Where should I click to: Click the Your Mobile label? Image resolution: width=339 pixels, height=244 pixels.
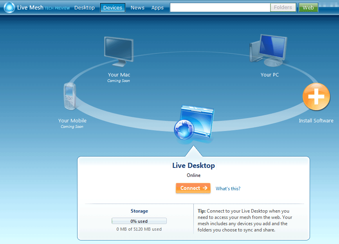(72, 121)
